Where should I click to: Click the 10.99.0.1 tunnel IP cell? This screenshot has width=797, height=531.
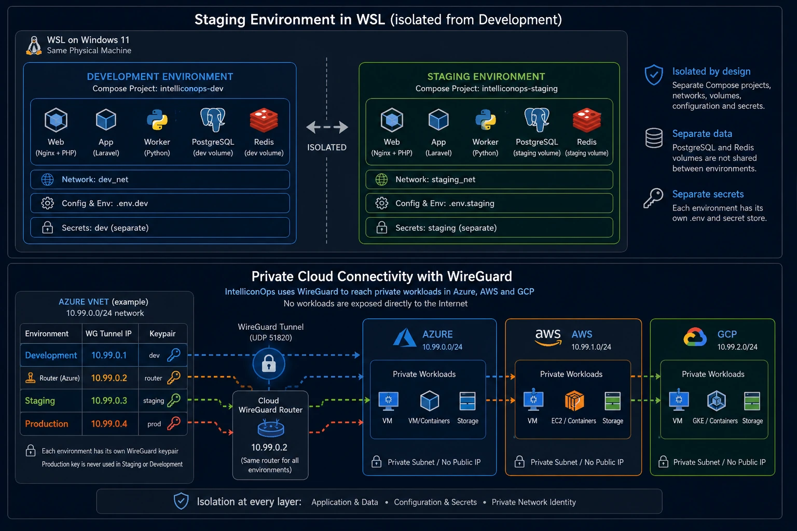pyautogui.click(x=109, y=355)
